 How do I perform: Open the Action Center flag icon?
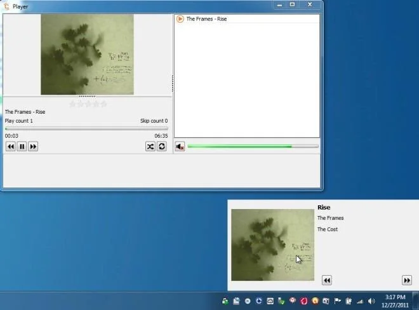tap(337, 301)
